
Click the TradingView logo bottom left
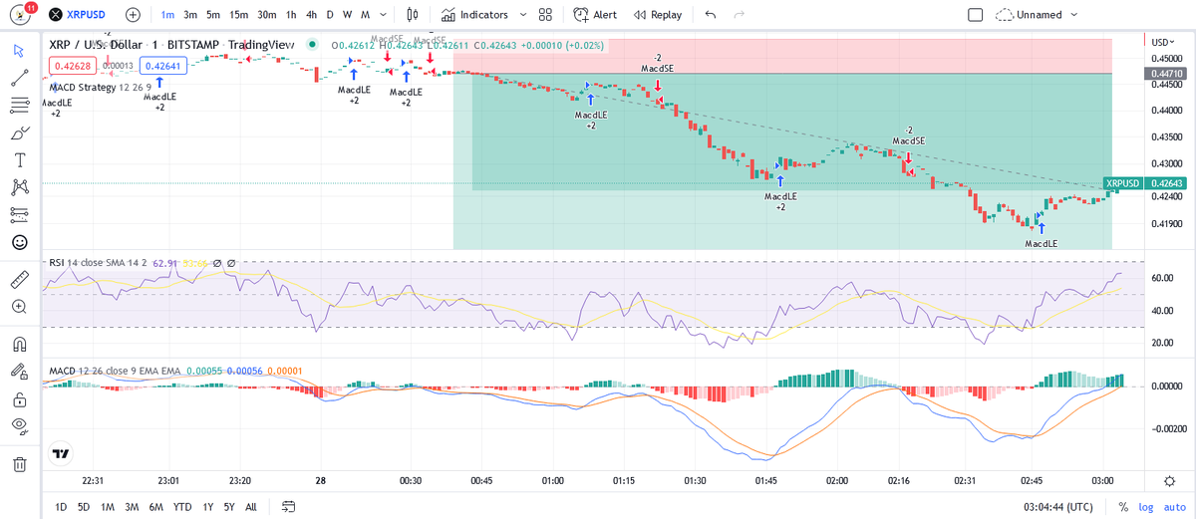pos(61,453)
